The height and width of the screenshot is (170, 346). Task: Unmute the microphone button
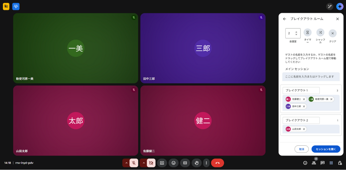point(134,163)
